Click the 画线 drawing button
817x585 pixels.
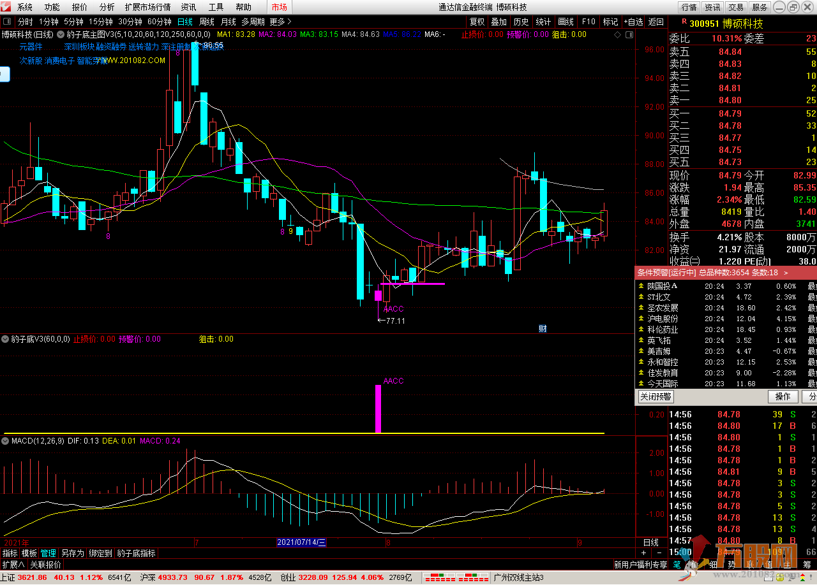(566, 22)
